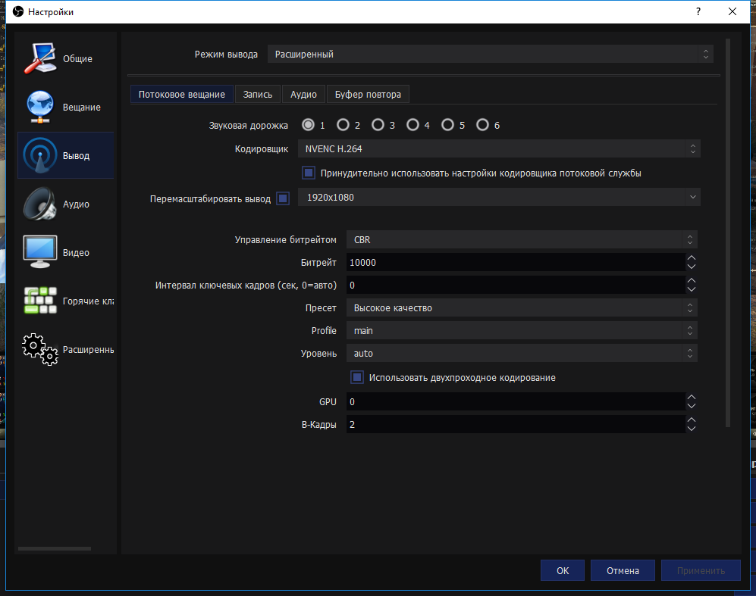Select audio track 3 radio button

pyautogui.click(x=378, y=125)
